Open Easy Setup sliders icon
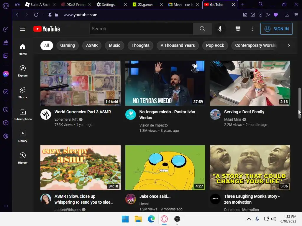The height and width of the screenshot is (226, 302). 296,15
